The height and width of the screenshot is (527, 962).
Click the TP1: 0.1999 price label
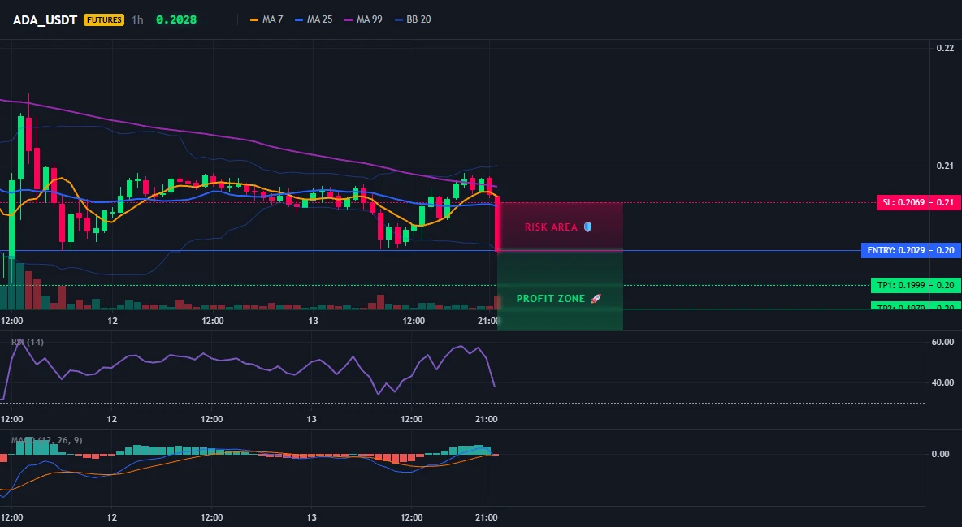(899, 285)
